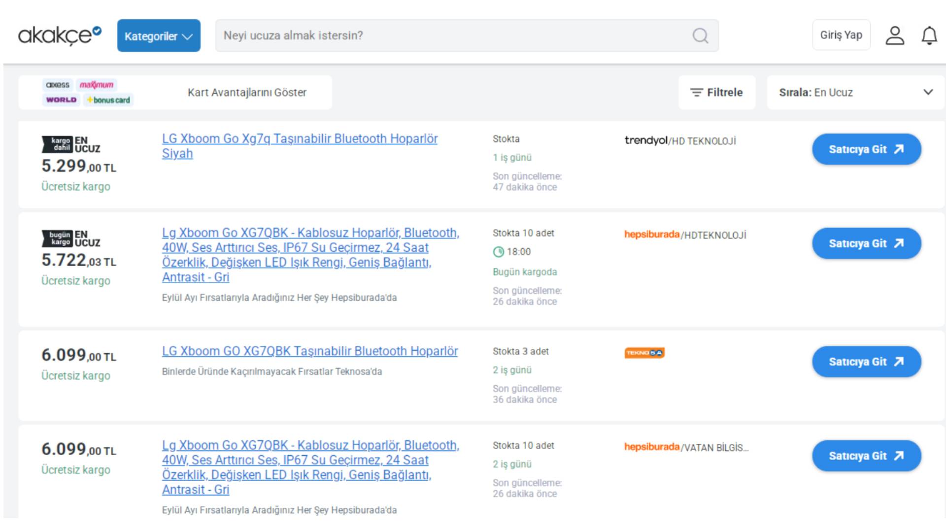
Task: Click Satıcıya Git for the 5.722,03 TL offer
Action: tap(867, 243)
